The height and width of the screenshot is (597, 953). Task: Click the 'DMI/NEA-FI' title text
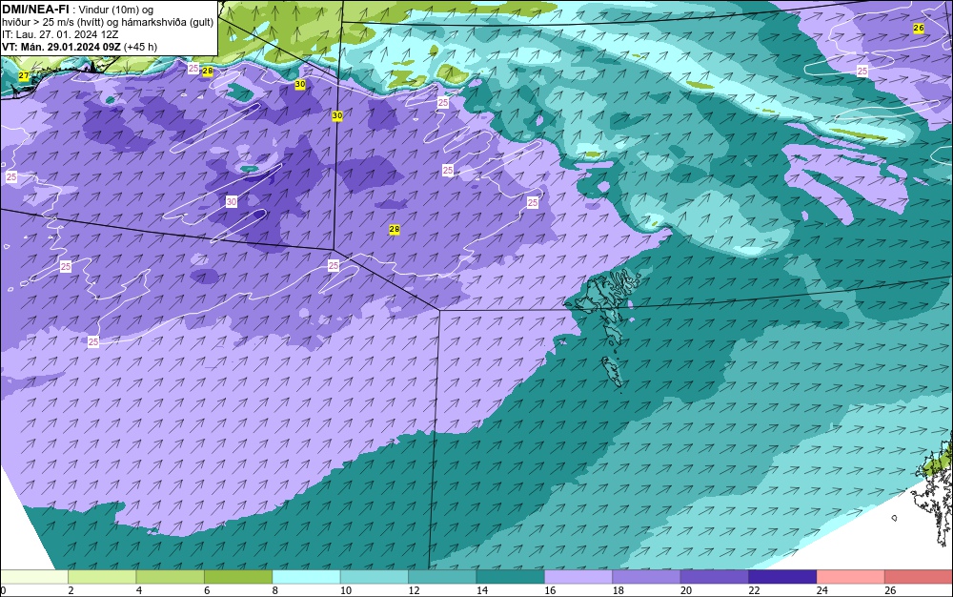pyautogui.click(x=35, y=10)
